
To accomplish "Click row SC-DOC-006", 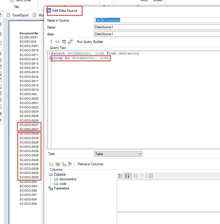I will click(x=28, y=190).
